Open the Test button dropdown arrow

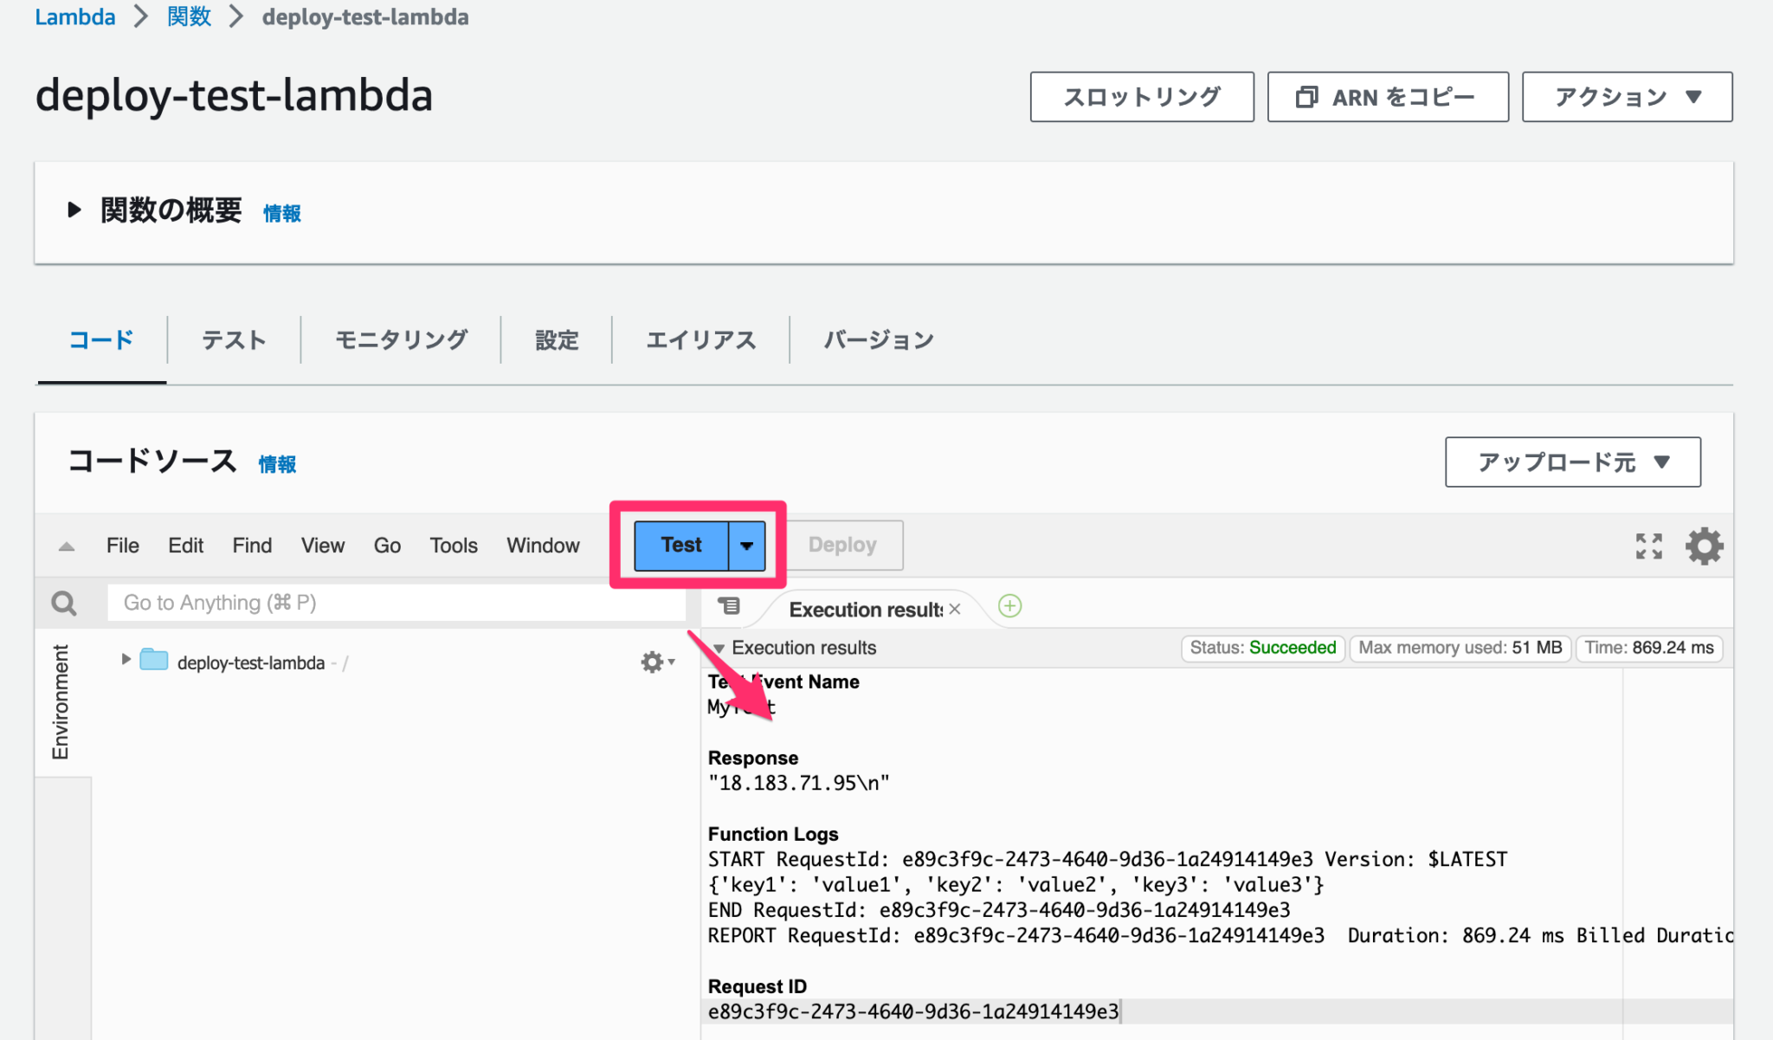pos(746,546)
